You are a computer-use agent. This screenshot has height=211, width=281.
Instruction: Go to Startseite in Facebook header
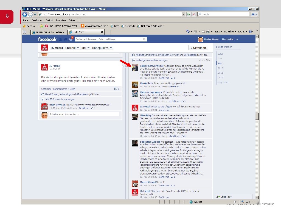tap(227, 39)
